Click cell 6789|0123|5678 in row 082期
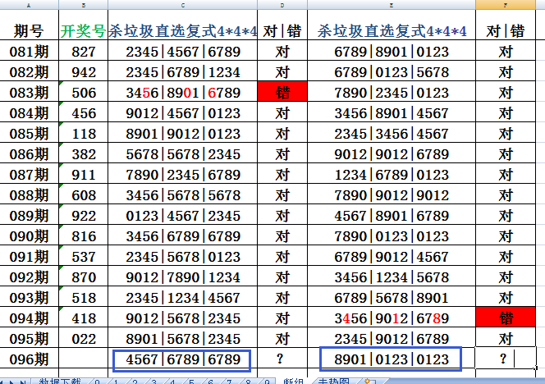 pyautogui.click(x=392, y=72)
